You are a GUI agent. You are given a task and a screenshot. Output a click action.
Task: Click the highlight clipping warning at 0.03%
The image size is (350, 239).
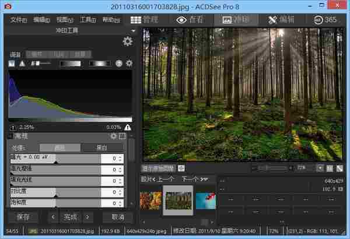coord(127,126)
